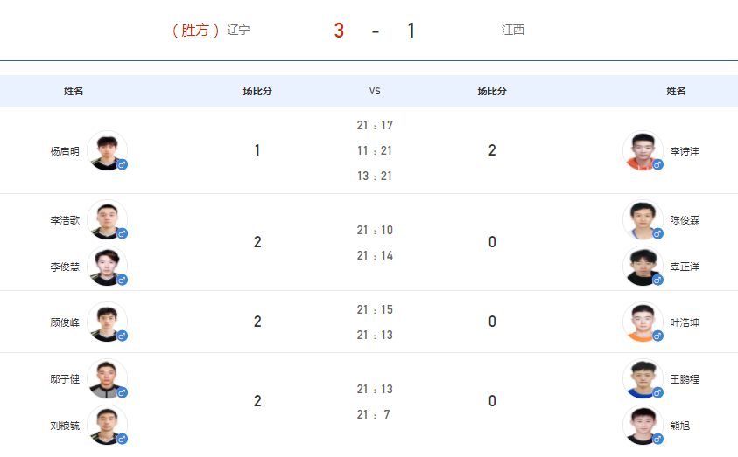Click the male icon beside 李俊慧's avatar
The width and height of the screenshot is (738, 457).
(x=123, y=280)
